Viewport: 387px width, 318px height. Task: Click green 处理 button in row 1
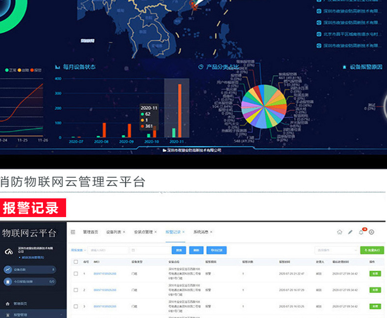375,274
